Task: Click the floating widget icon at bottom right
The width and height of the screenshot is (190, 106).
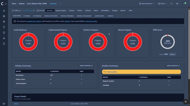Action: point(186,102)
